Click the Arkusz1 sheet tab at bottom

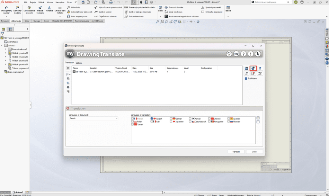(x=18, y=192)
